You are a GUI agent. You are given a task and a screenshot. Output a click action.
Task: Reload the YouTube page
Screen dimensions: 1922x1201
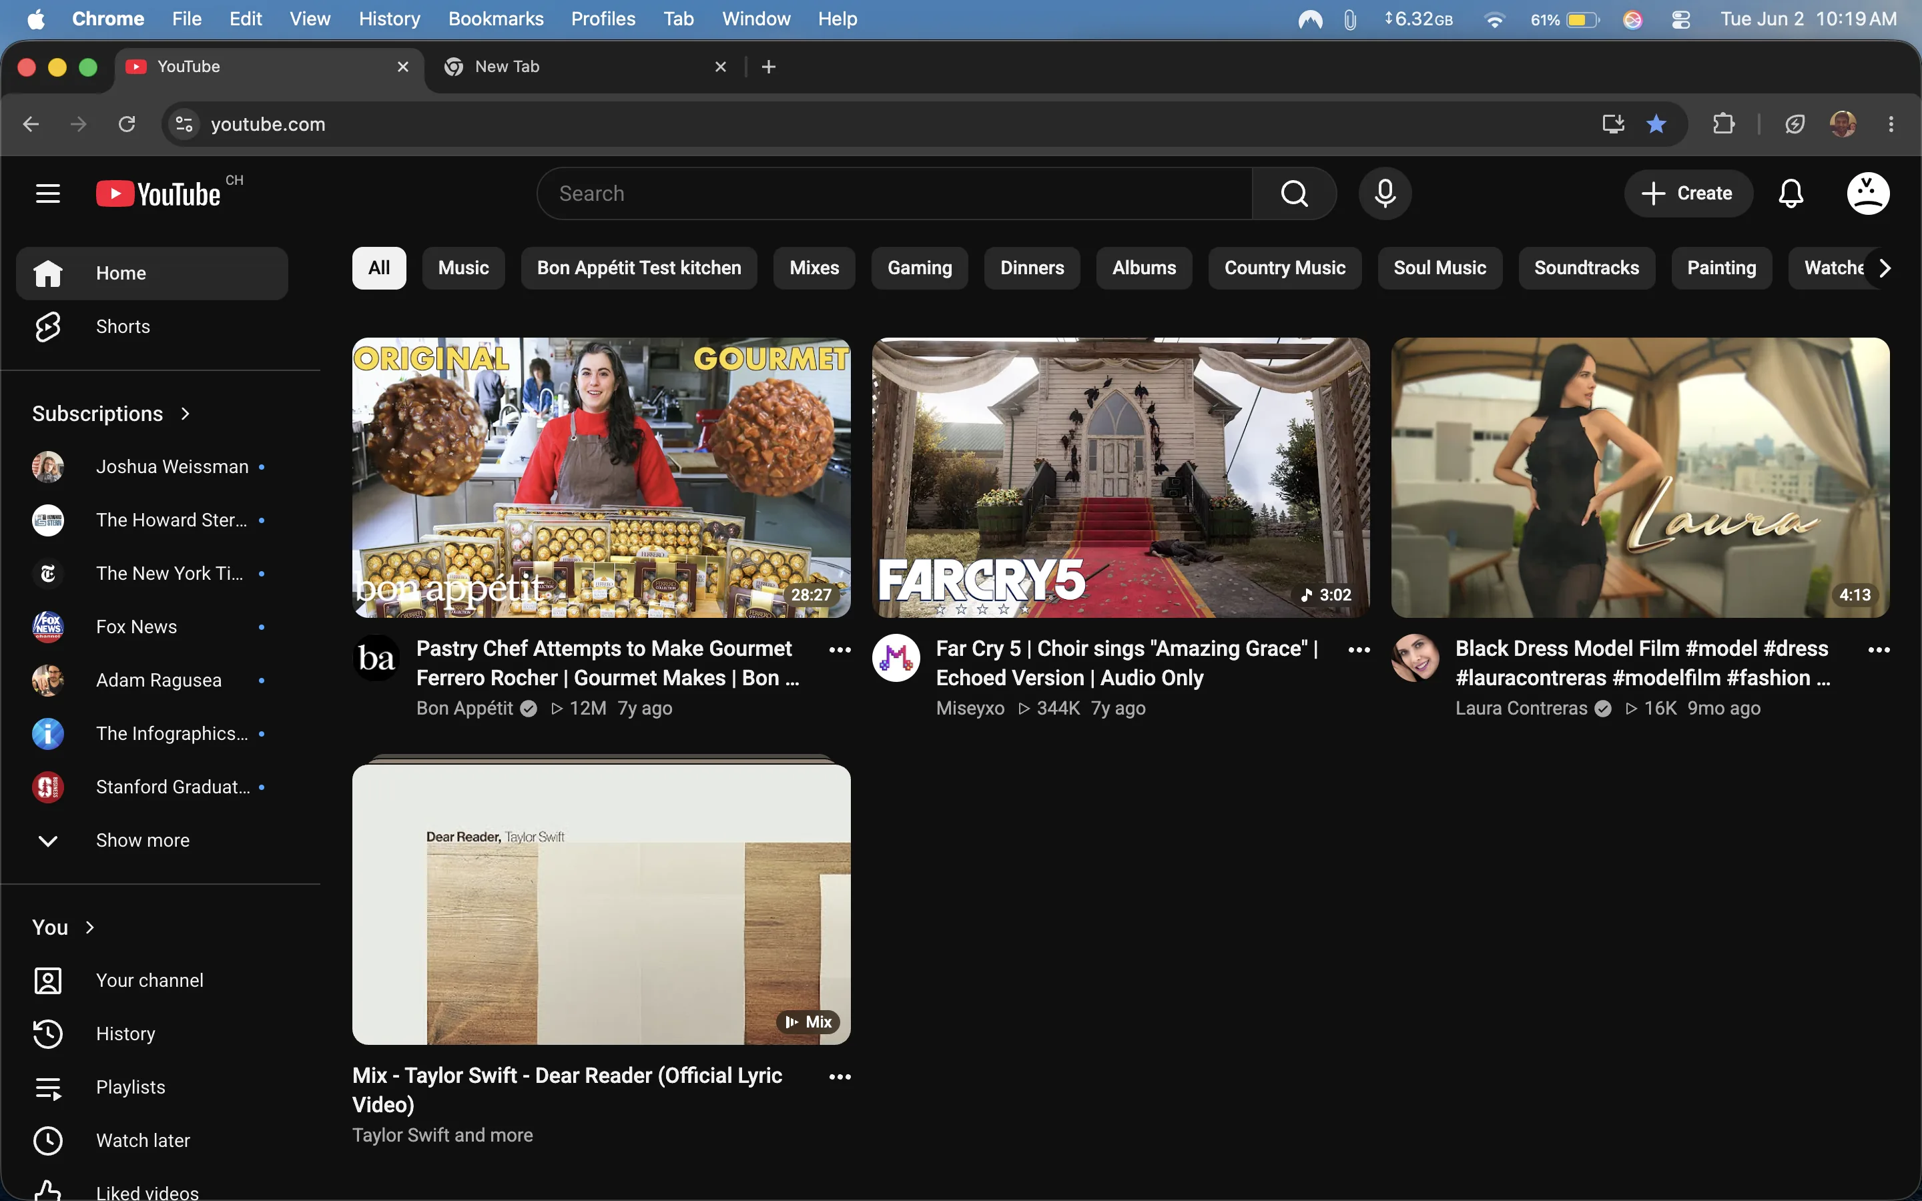tap(127, 124)
